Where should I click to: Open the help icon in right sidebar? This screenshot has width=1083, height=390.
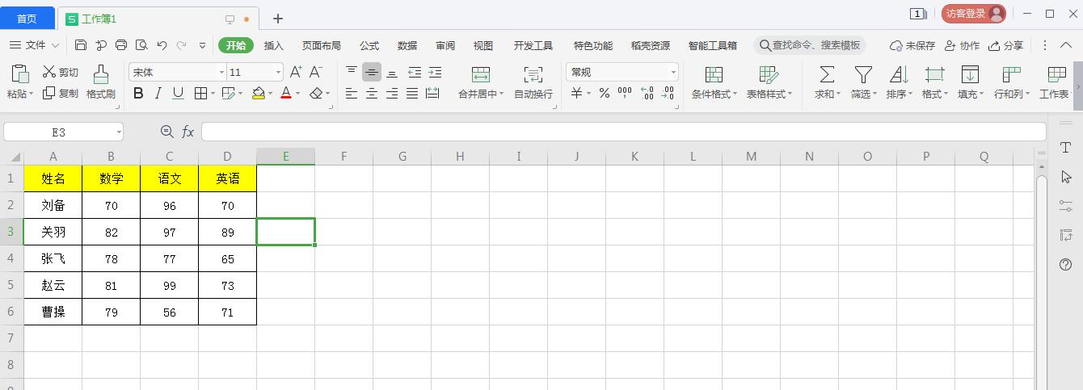coord(1066,264)
